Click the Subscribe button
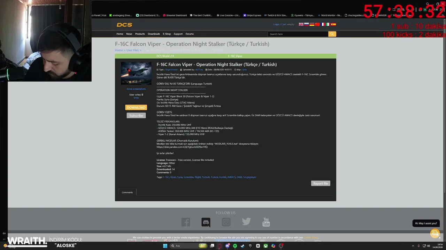Image resolution: width=446 pixels, height=250 pixels. pos(136,116)
